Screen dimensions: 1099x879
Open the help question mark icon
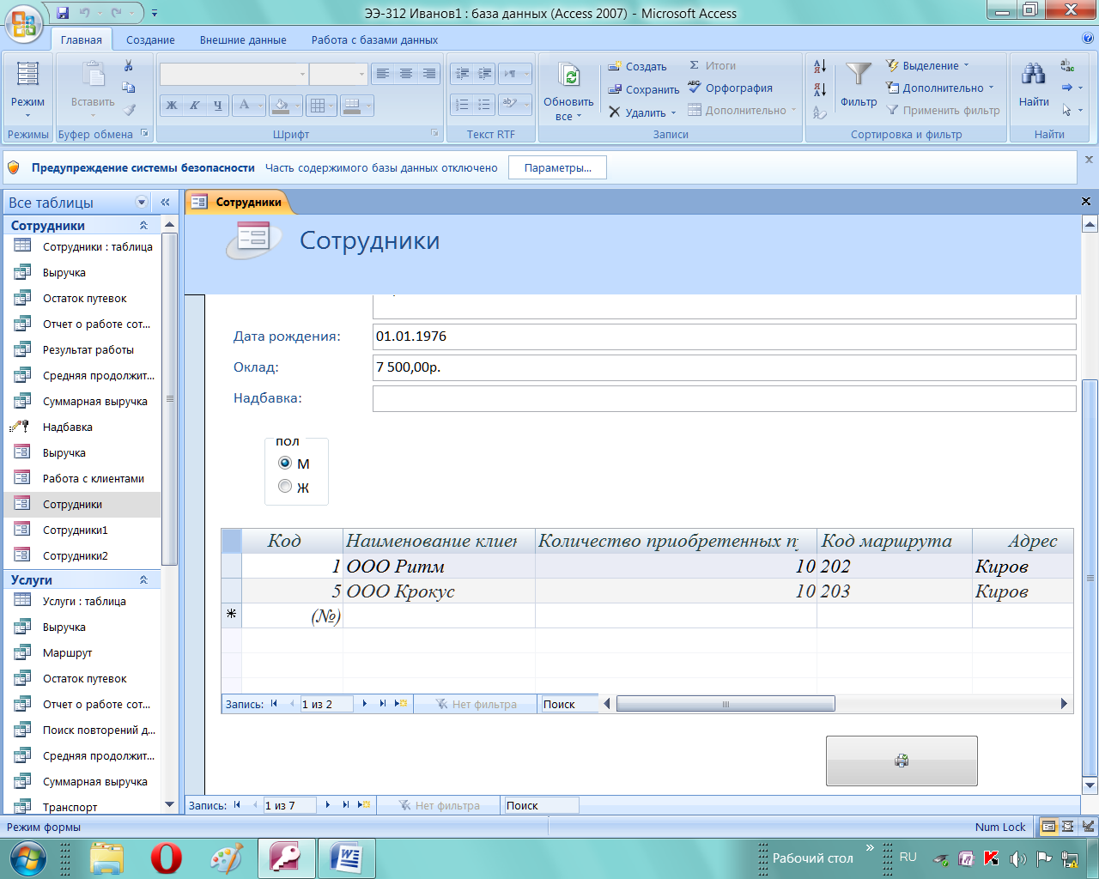tap(1088, 39)
